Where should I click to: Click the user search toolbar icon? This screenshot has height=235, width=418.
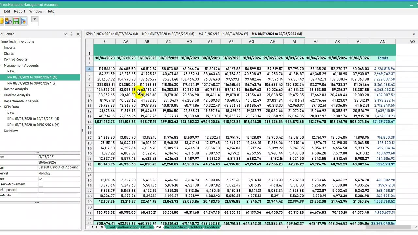[x=8, y=21]
